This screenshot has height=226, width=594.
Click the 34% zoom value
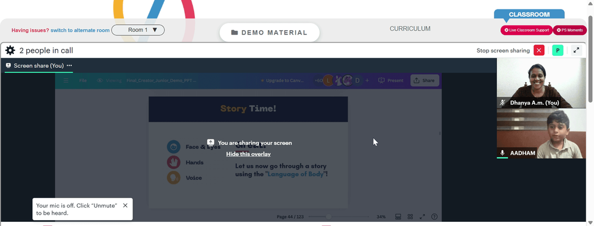tap(381, 217)
